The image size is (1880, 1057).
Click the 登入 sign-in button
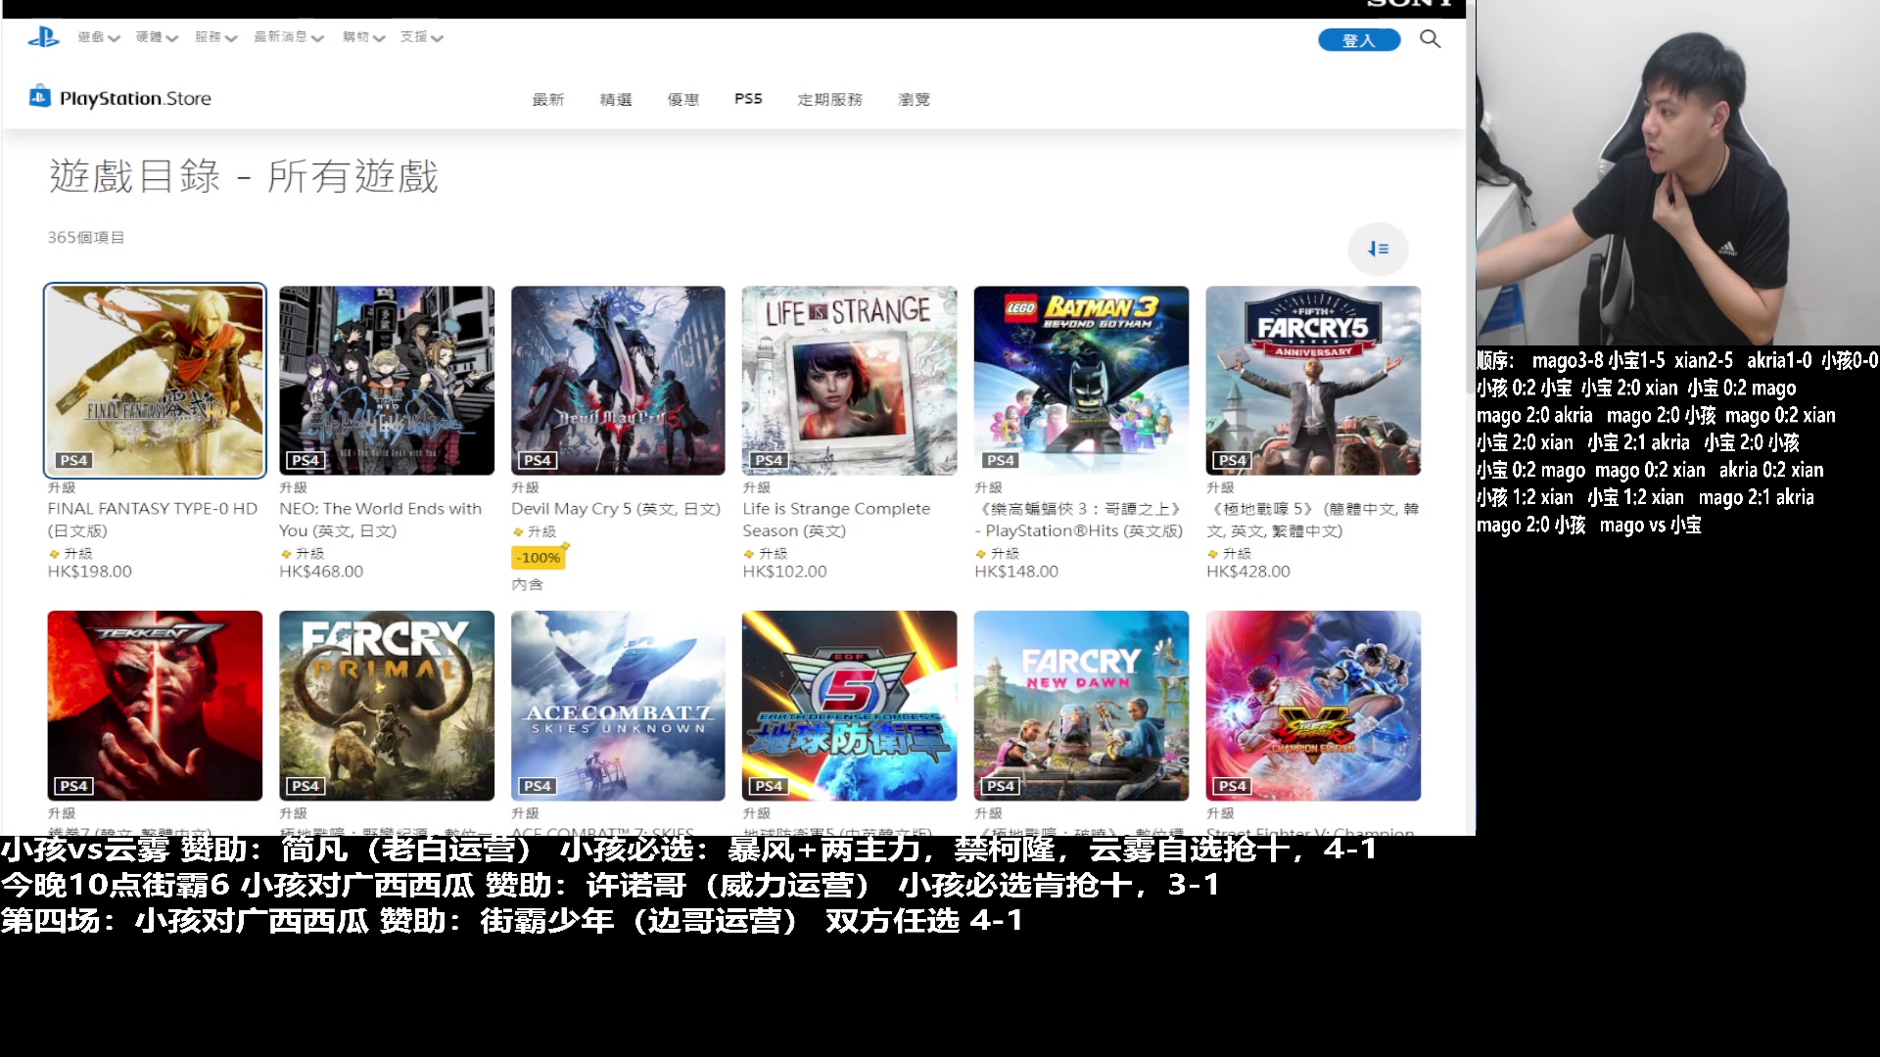click(1359, 39)
